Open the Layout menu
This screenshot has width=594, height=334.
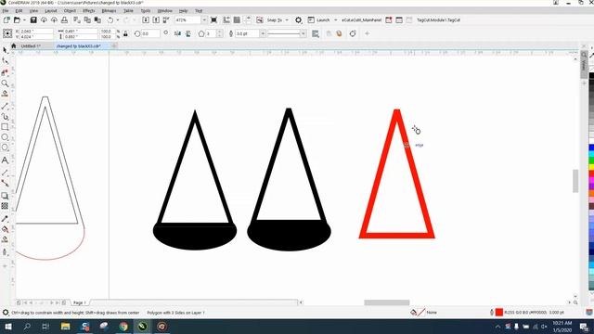[51, 11]
